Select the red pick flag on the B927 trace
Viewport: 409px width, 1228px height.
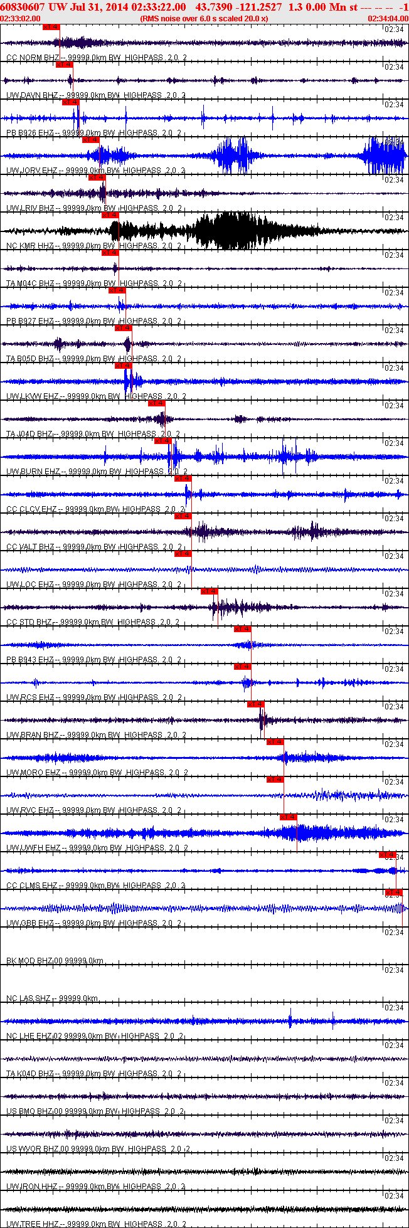117,290
